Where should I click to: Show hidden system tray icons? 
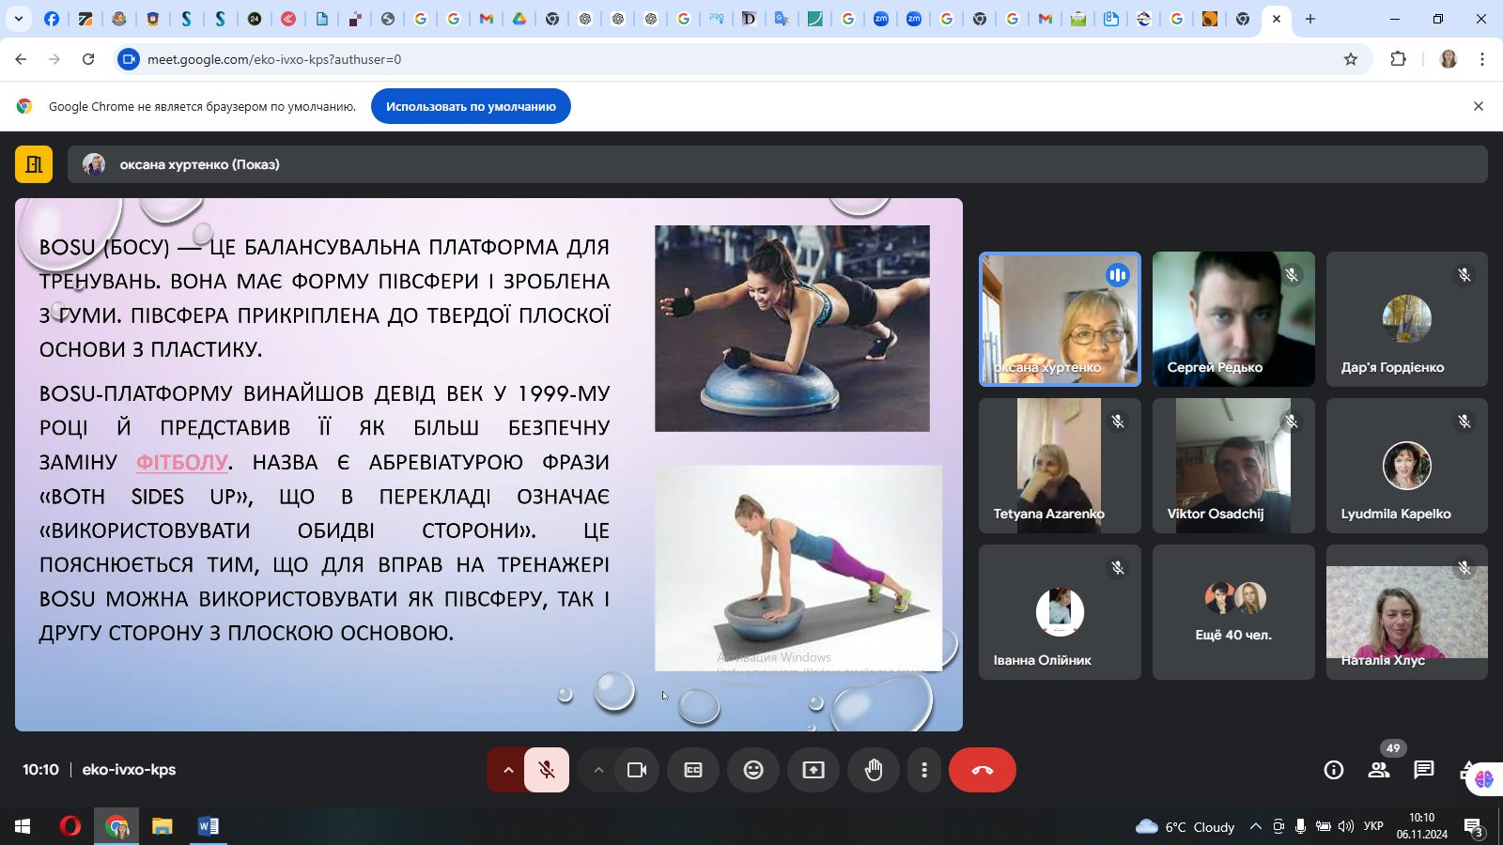[x=1255, y=826]
